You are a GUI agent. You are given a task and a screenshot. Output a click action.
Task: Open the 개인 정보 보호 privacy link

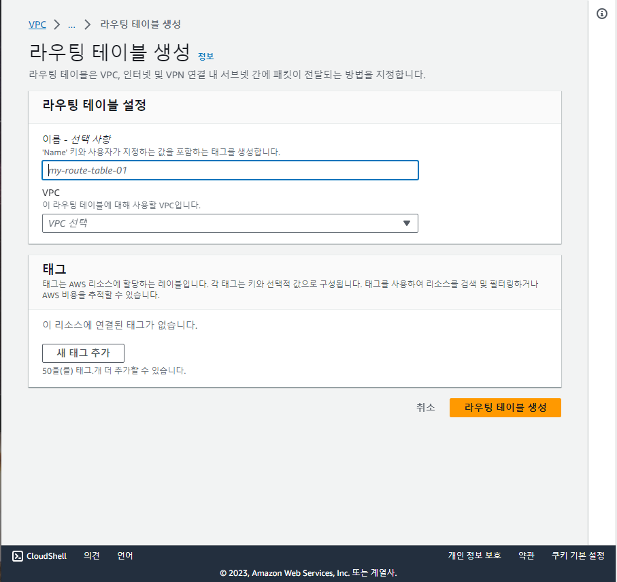click(474, 555)
